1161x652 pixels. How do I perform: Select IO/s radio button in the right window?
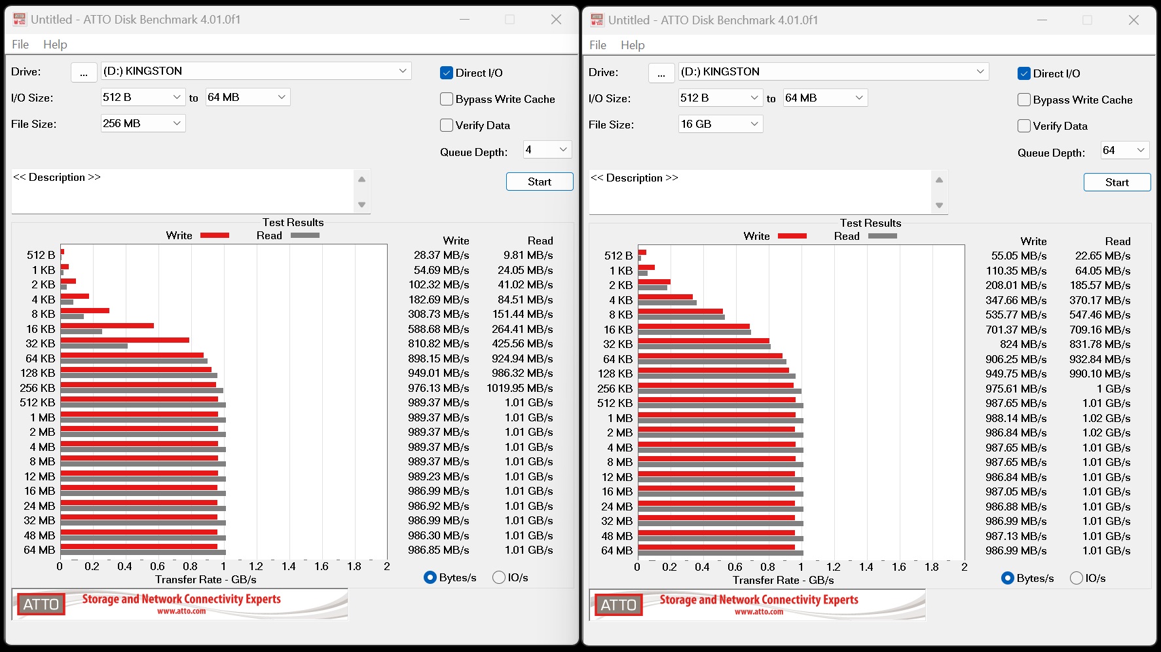coord(1076,578)
